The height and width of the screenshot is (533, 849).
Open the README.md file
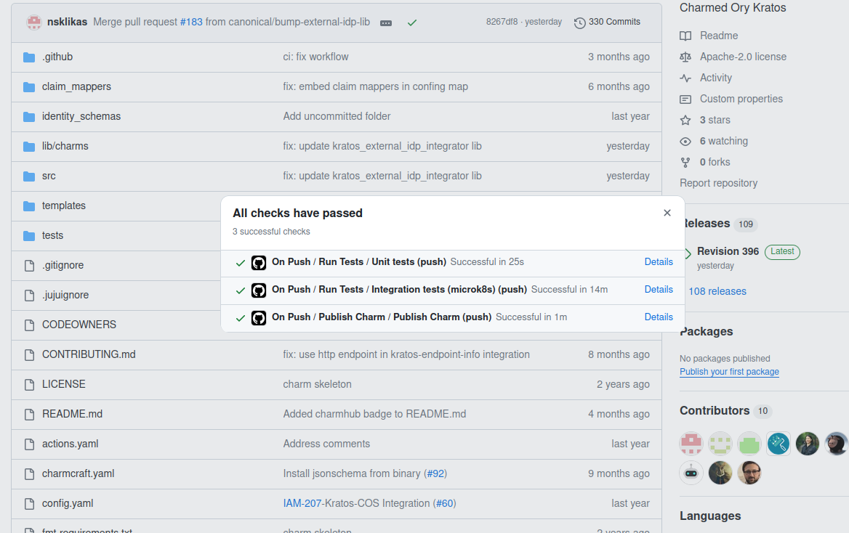pos(72,414)
